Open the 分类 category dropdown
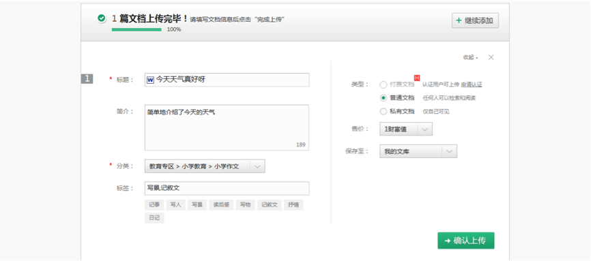Viewport: 591px width, 261px height. click(205, 166)
